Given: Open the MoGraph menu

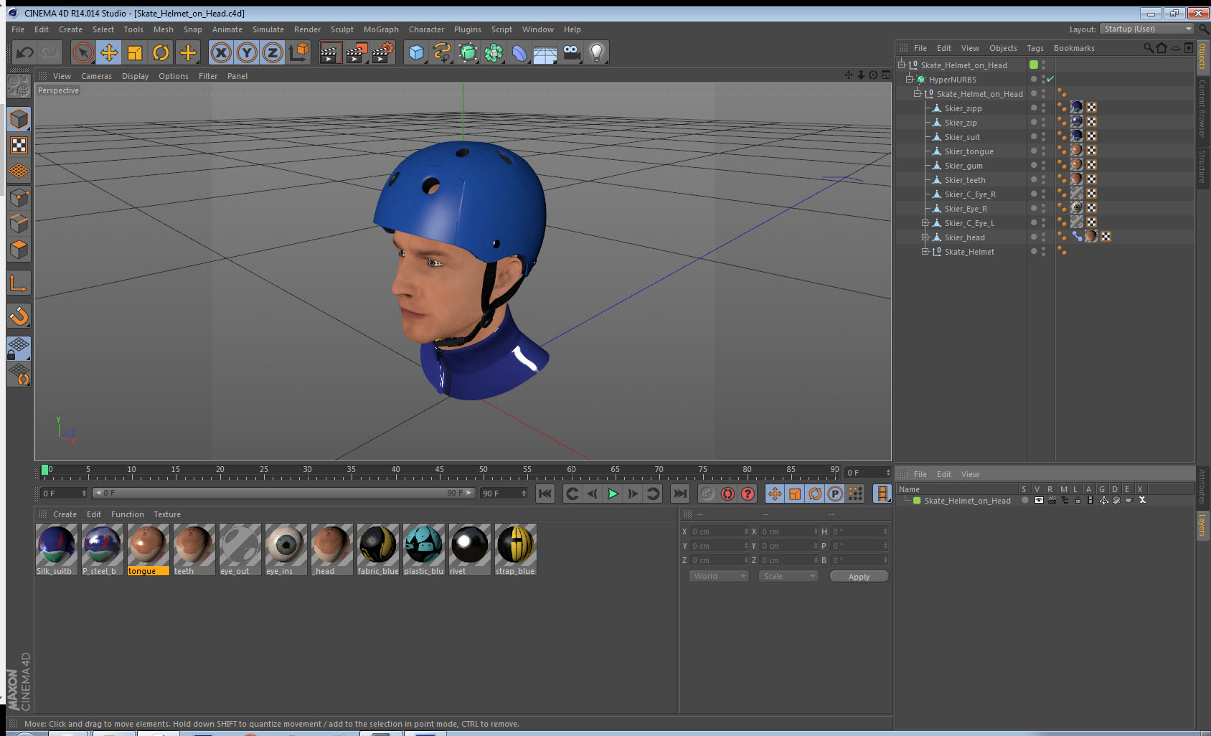Looking at the screenshot, I should click(x=381, y=29).
